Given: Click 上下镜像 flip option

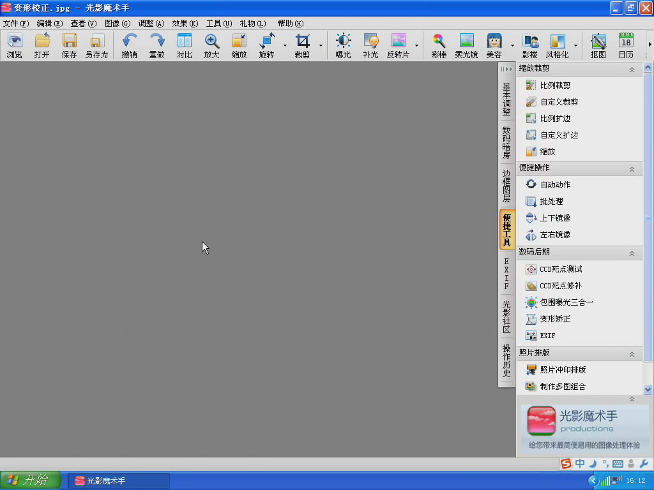Looking at the screenshot, I should tap(548, 218).
